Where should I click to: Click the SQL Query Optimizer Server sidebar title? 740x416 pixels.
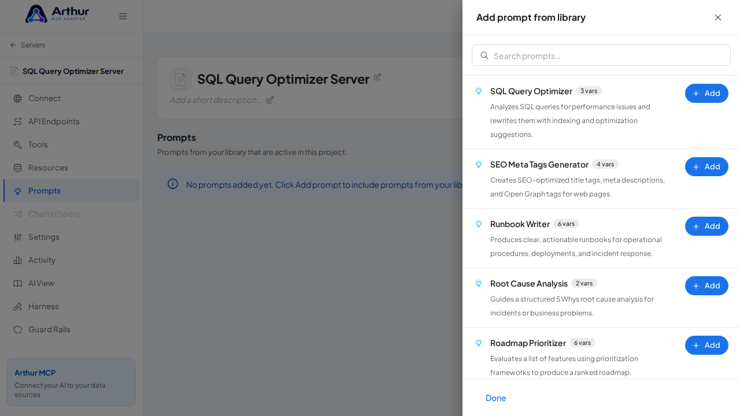pyautogui.click(x=73, y=71)
